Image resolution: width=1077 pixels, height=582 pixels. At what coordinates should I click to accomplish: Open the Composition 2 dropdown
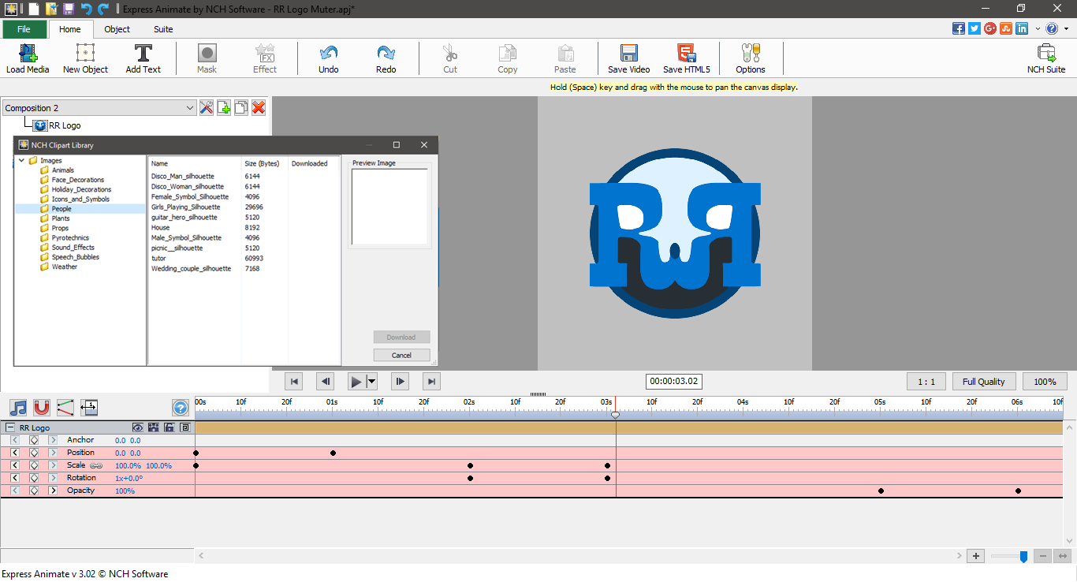pyautogui.click(x=189, y=108)
